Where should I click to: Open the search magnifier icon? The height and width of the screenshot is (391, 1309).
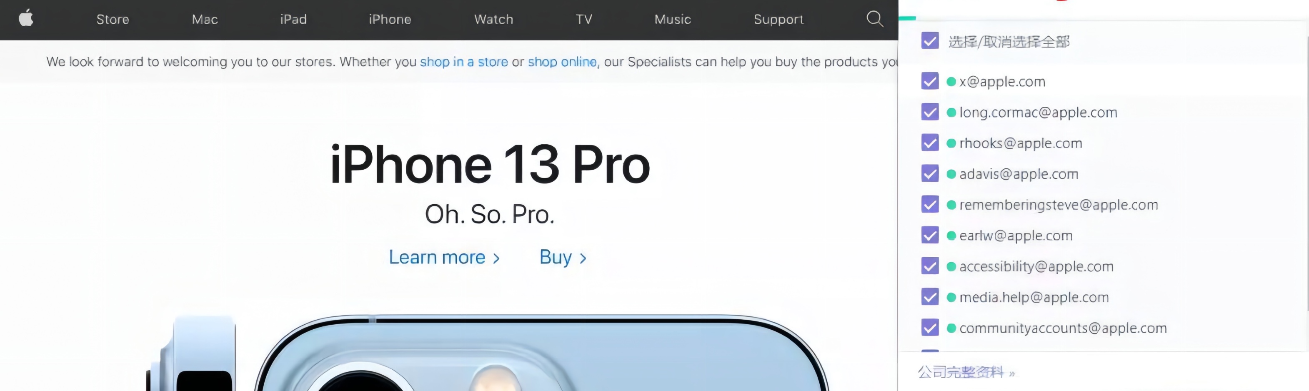874,19
